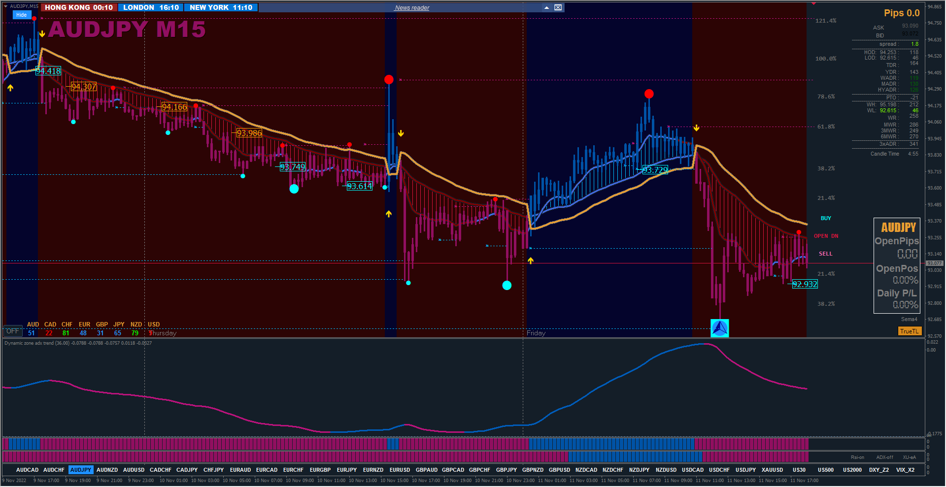Toggle the OFF switch near currency strength
Screen dimensions: 946x487
(x=13, y=331)
